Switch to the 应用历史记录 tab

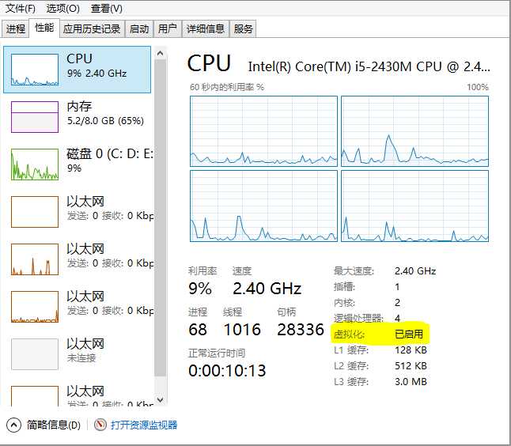(92, 29)
